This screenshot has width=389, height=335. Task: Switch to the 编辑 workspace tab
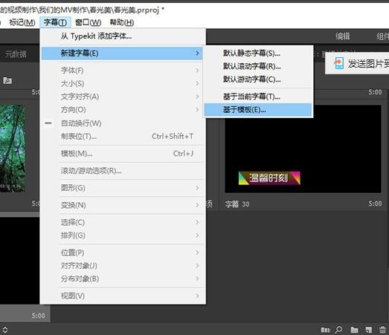(x=343, y=36)
